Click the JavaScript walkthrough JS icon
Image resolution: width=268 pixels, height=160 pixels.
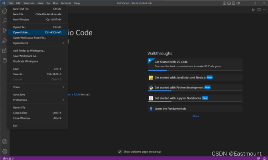click(x=151, y=78)
